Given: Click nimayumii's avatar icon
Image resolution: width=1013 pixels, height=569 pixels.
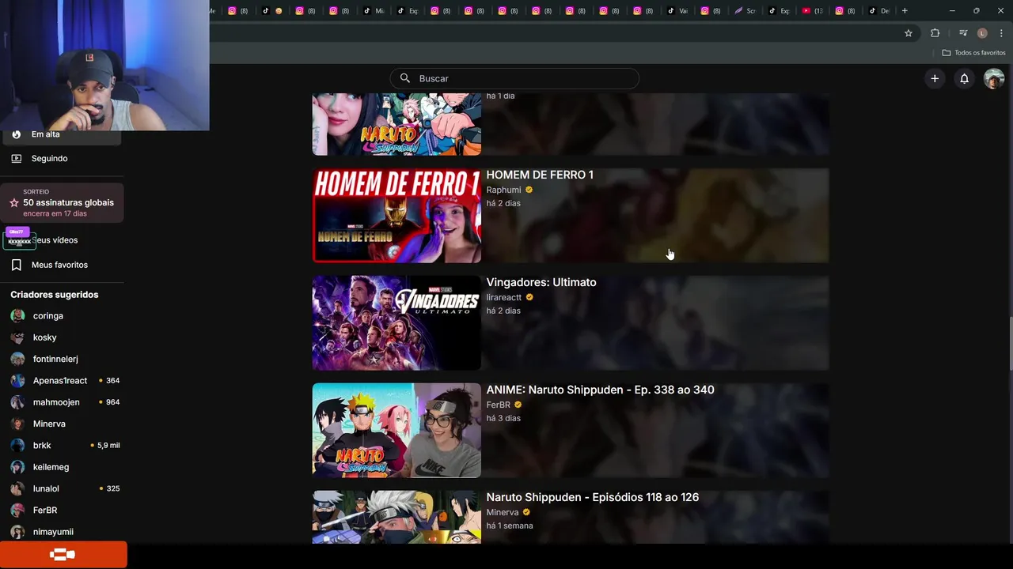Looking at the screenshot, I should point(17,532).
